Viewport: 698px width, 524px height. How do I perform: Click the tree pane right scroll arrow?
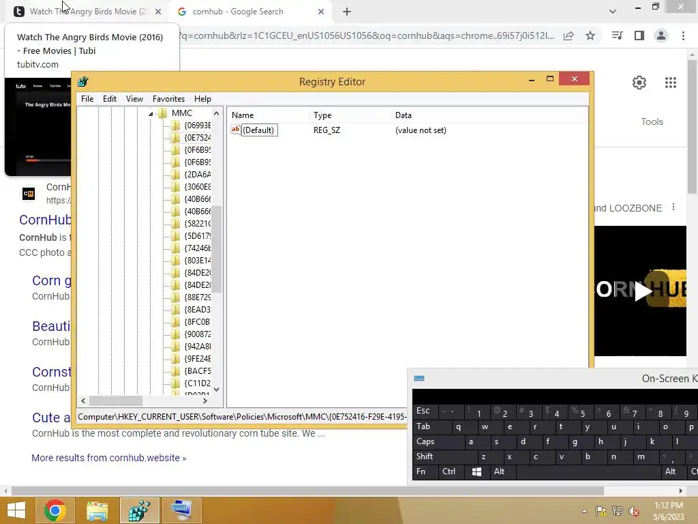[x=204, y=401]
